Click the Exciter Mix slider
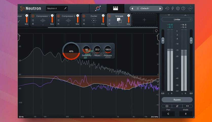212x122 pixels. 103,19
